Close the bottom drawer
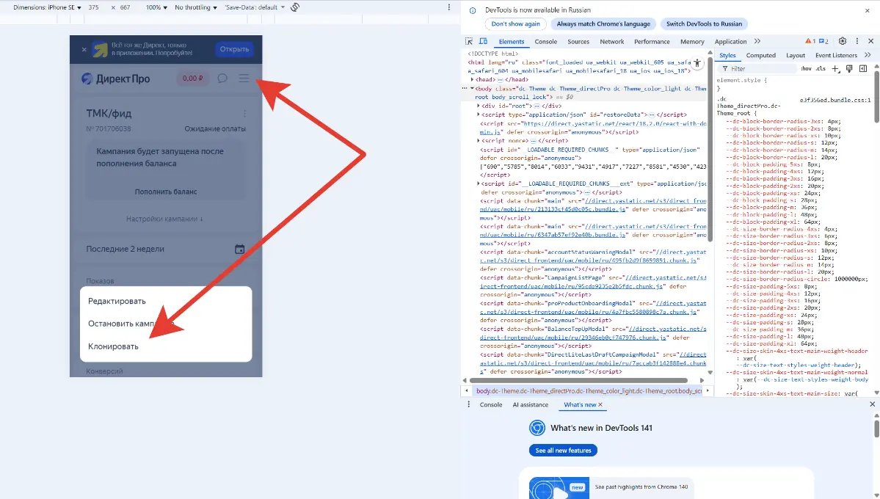 [x=872, y=404]
